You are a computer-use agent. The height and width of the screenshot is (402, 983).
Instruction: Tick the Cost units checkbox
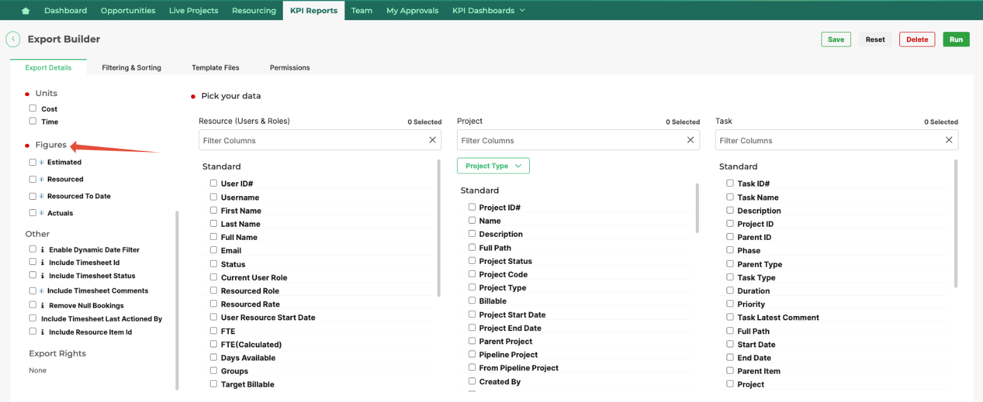[x=33, y=108]
